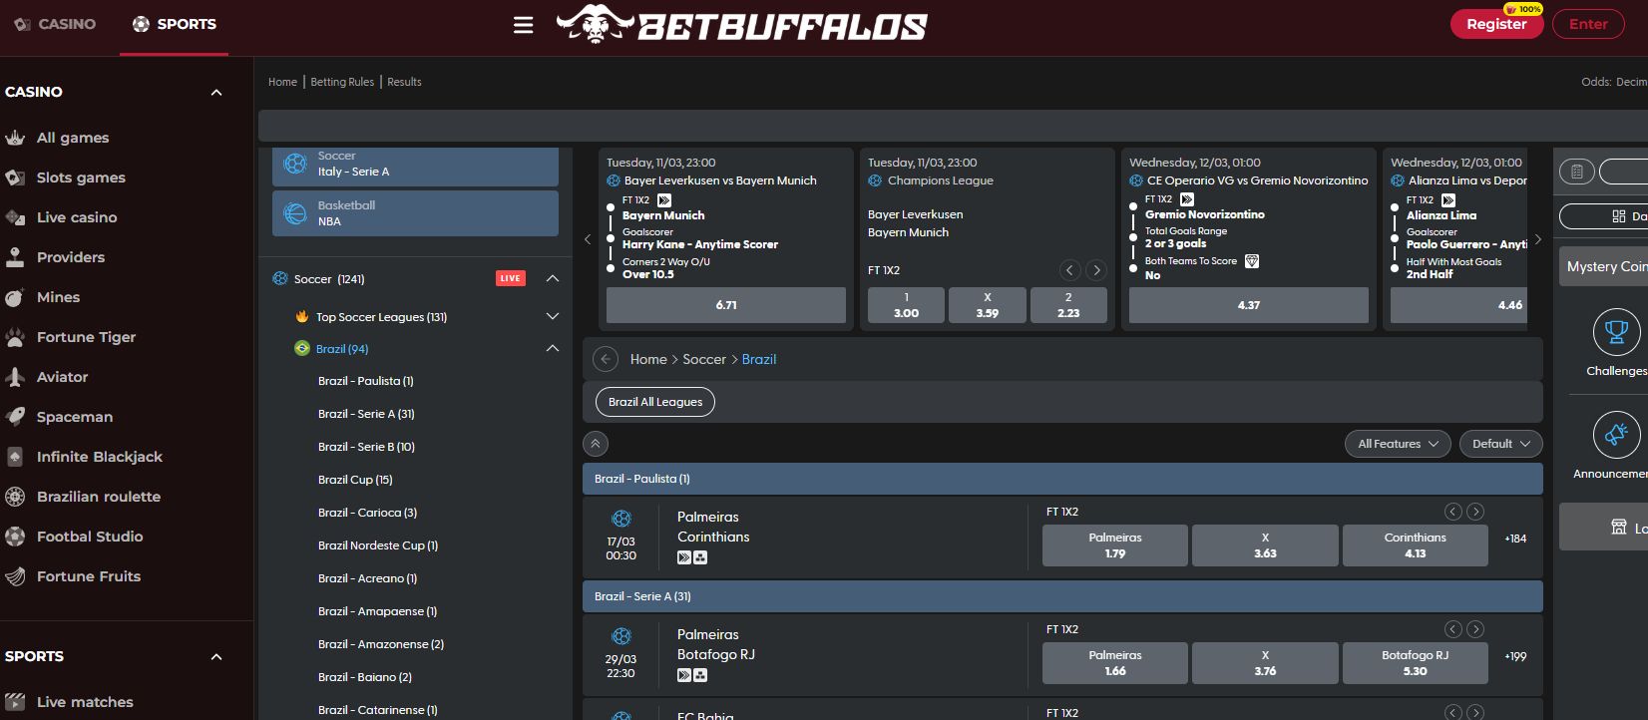Click the bet slip icon button
This screenshot has width=1648, height=720.
tap(1576, 172)
